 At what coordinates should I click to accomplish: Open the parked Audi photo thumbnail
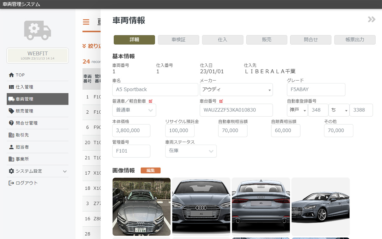[142, 207]
